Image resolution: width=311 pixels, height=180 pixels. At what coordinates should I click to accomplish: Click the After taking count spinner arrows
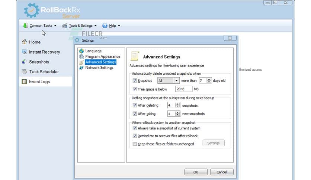177,113
